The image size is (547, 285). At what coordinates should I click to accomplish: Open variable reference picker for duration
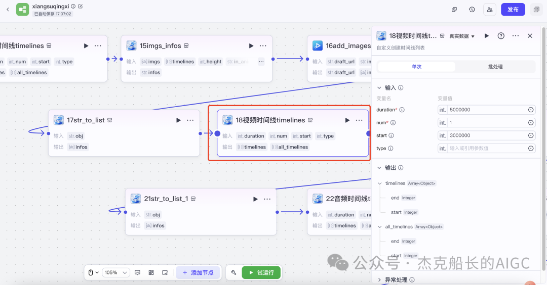pos(531,110)
